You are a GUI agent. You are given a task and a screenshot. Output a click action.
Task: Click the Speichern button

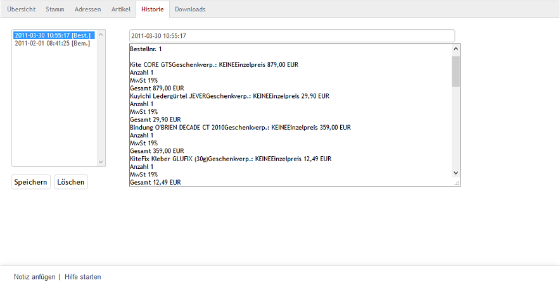pos(30,182)
